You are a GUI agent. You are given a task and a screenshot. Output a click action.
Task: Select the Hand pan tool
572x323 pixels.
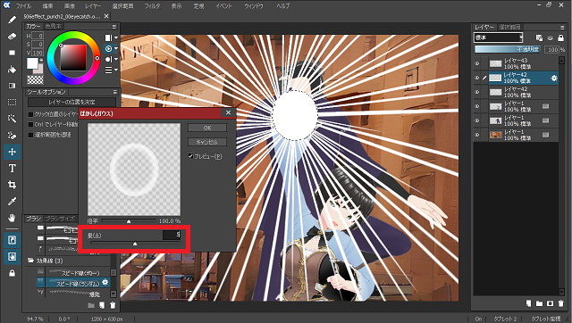coord(12,218)
